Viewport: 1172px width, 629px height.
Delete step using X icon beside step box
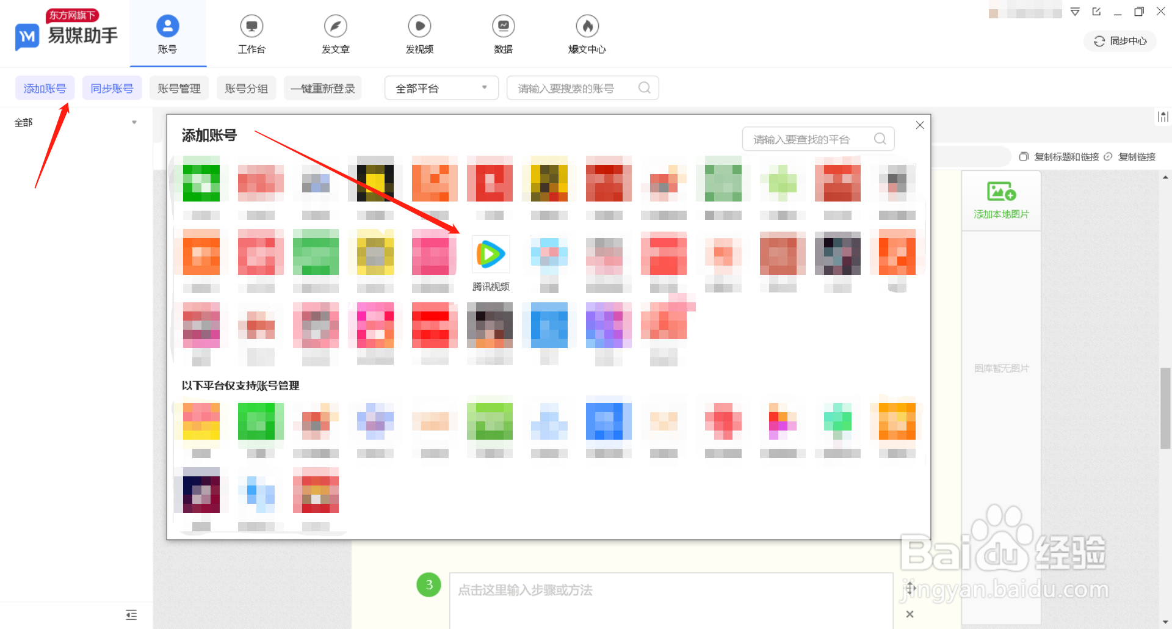pos(910,614)
